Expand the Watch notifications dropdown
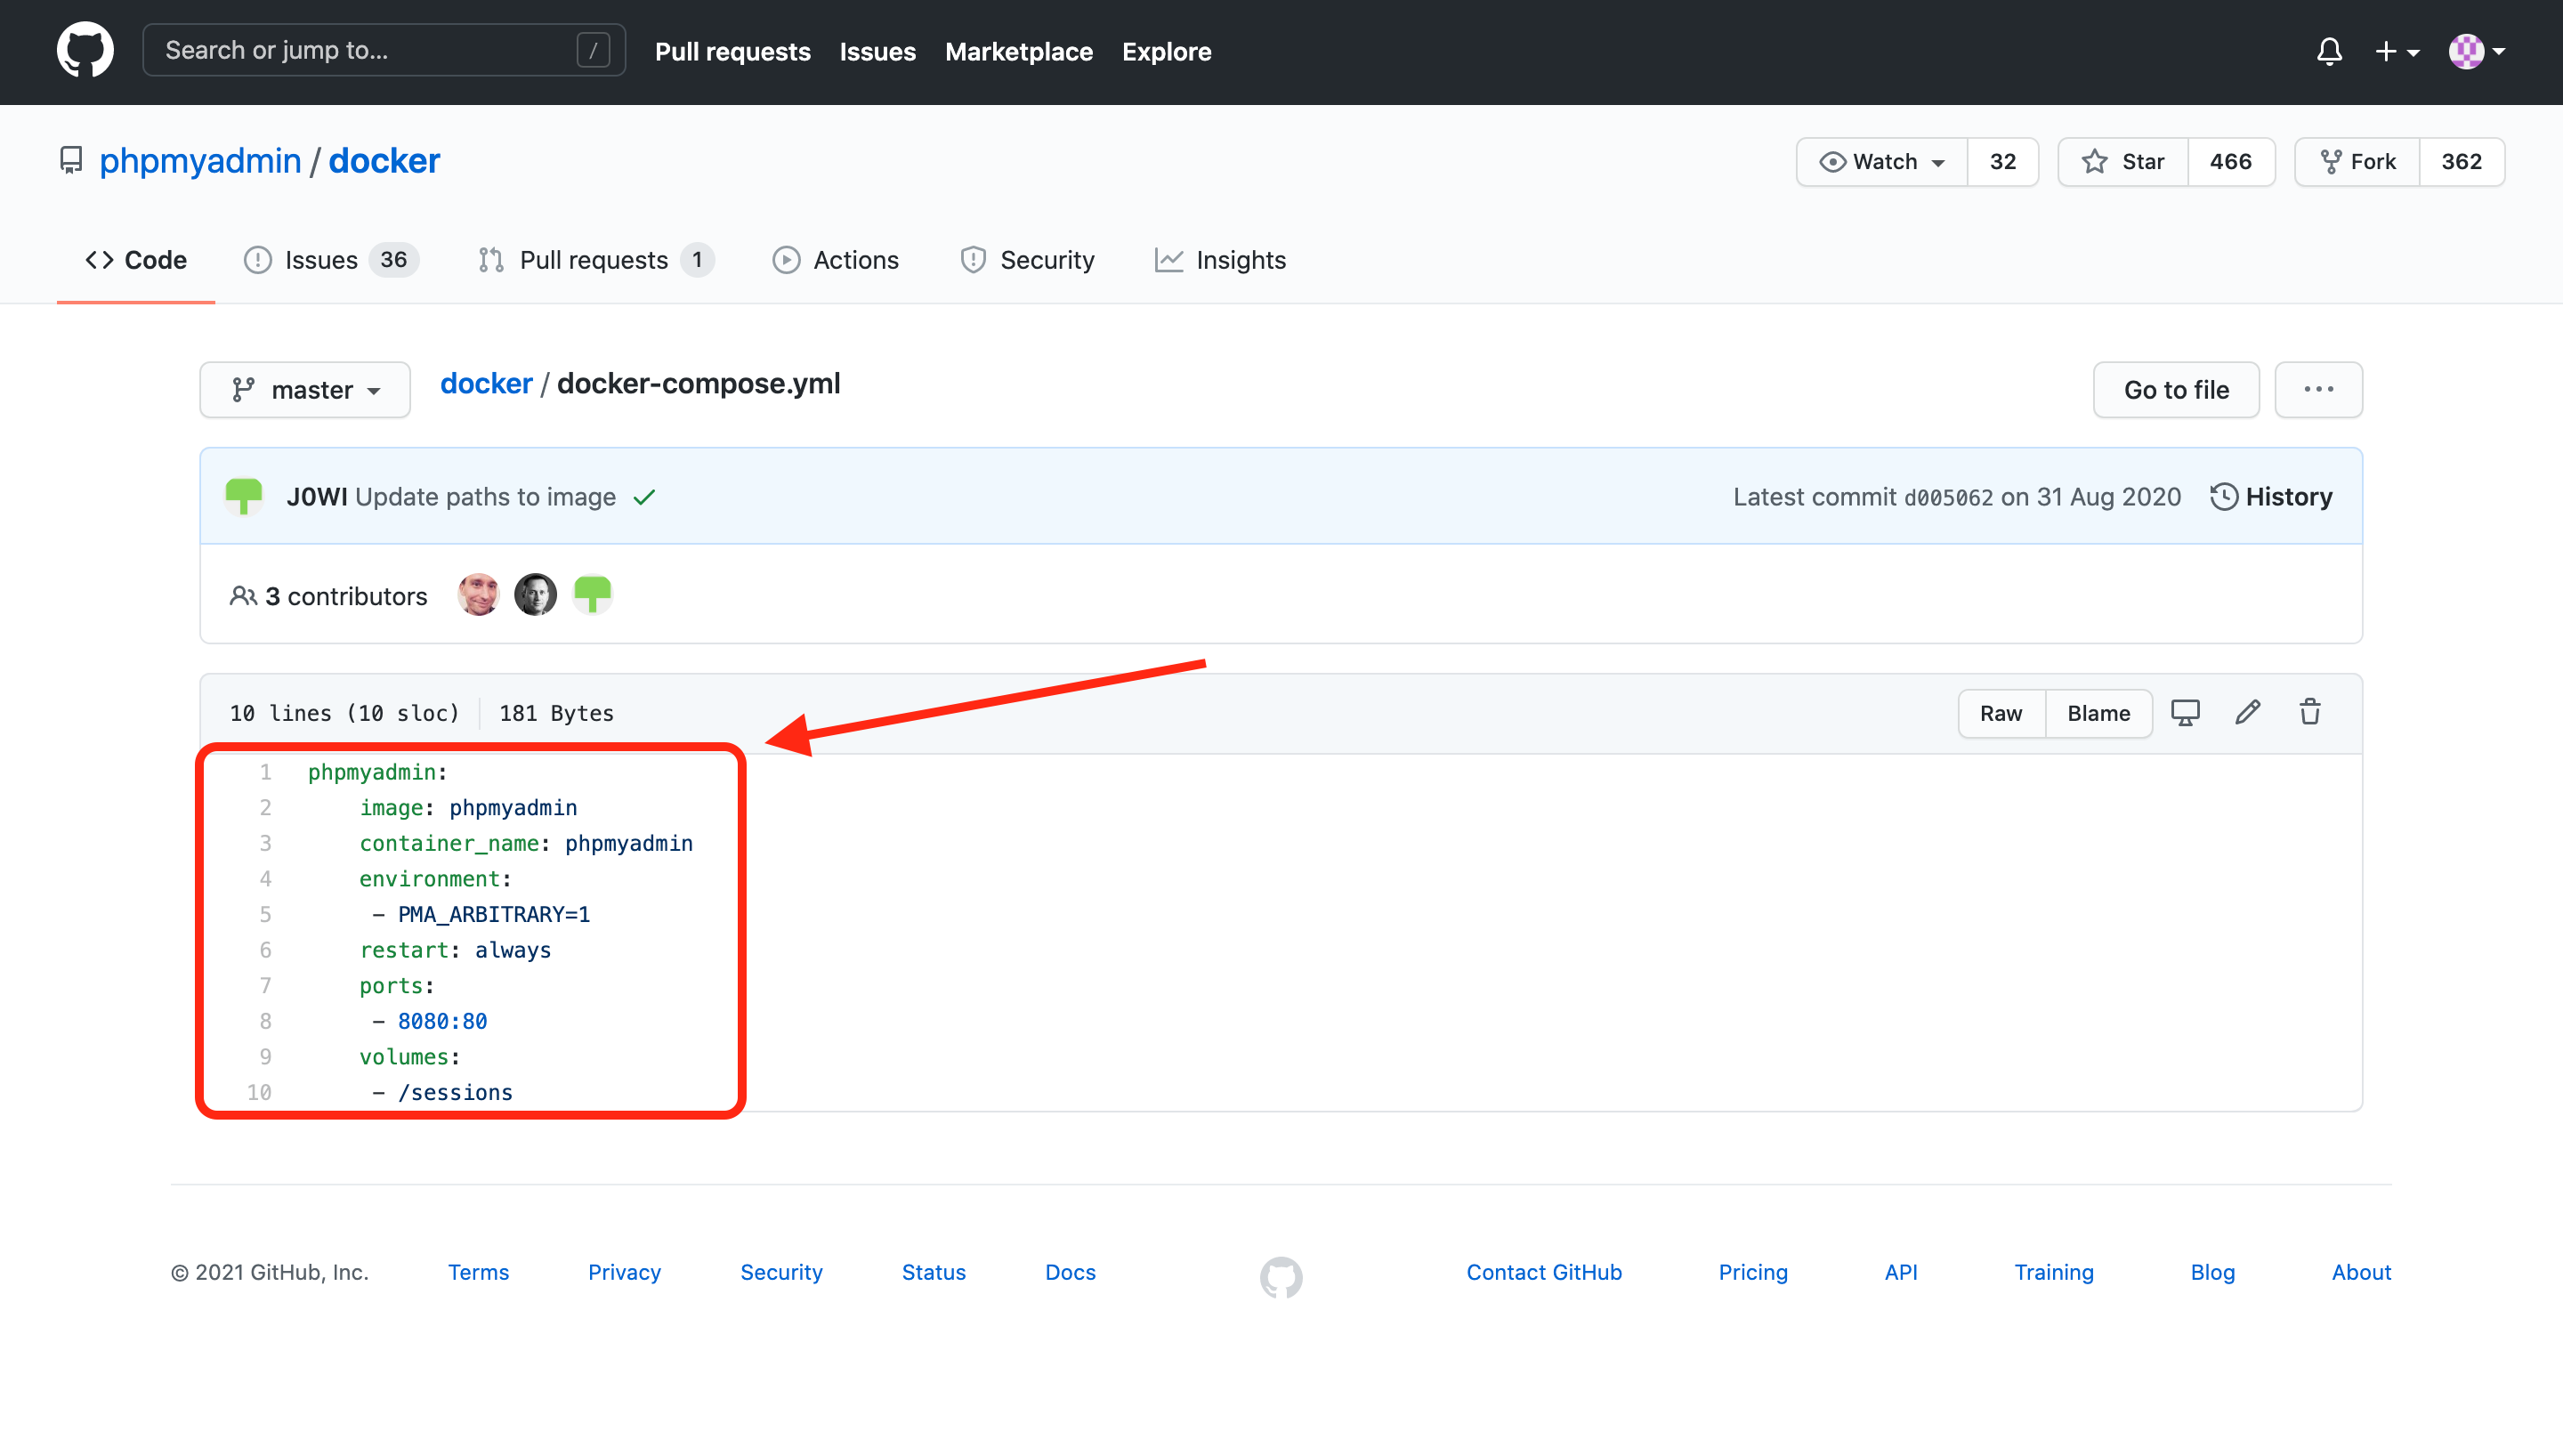Screen dimensions: 2563x1456 click(1882, 162)
